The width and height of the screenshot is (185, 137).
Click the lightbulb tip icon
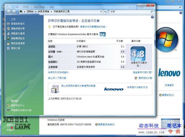[49, 27]
